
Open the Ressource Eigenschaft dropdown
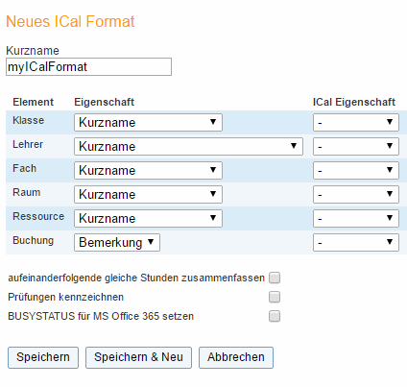[148, 218]
